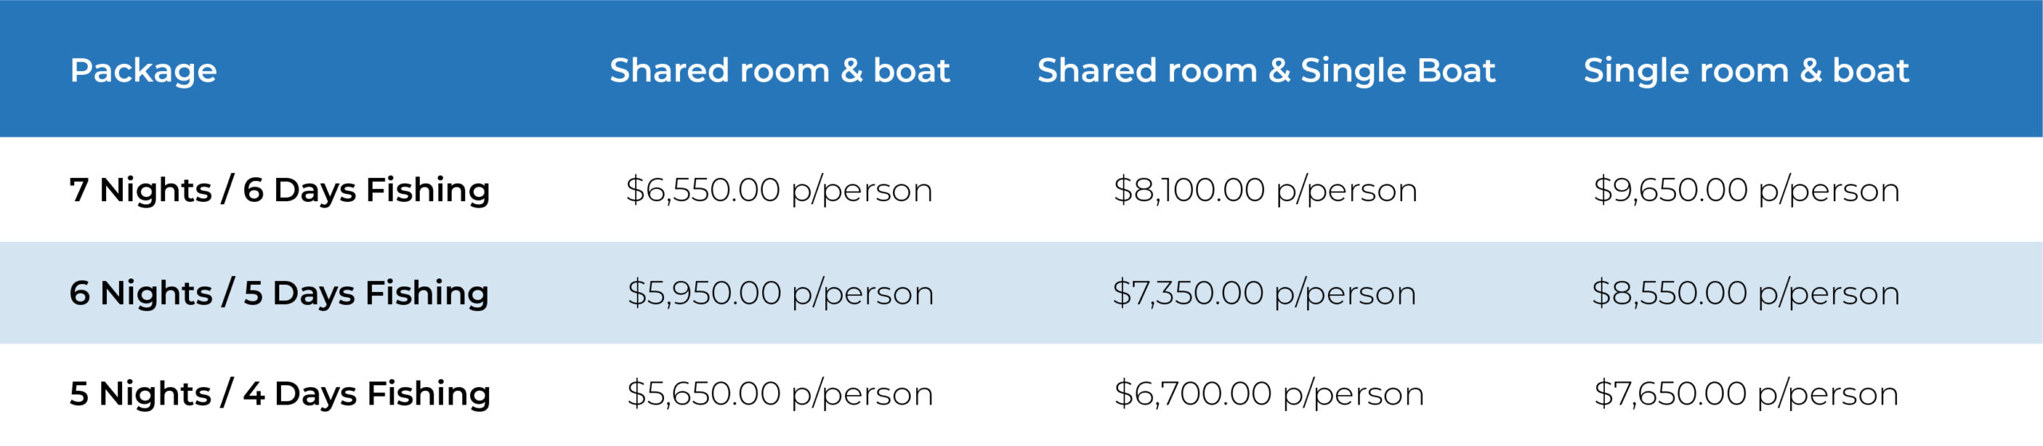Image resolution: width=2043 pixels, height=446 pixels.
Task: Choose the $6,700.00 p/person price
Action: tap(1269, 394)
